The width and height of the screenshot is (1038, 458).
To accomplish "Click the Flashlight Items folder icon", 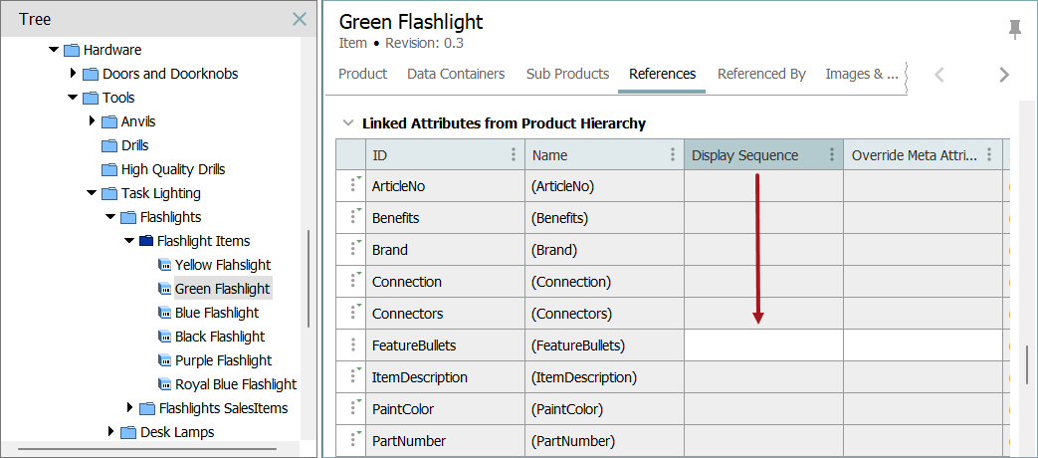I will click(145, 241).
